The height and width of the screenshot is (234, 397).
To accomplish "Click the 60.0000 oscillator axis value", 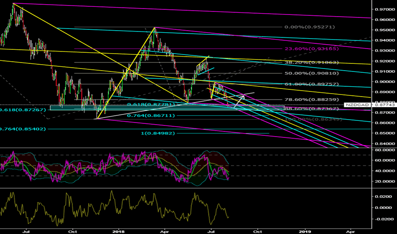I will [385, 160].
